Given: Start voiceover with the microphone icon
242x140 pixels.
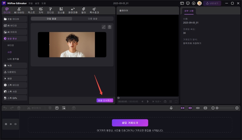Looking at the screenshot, I should pos(171,108).
